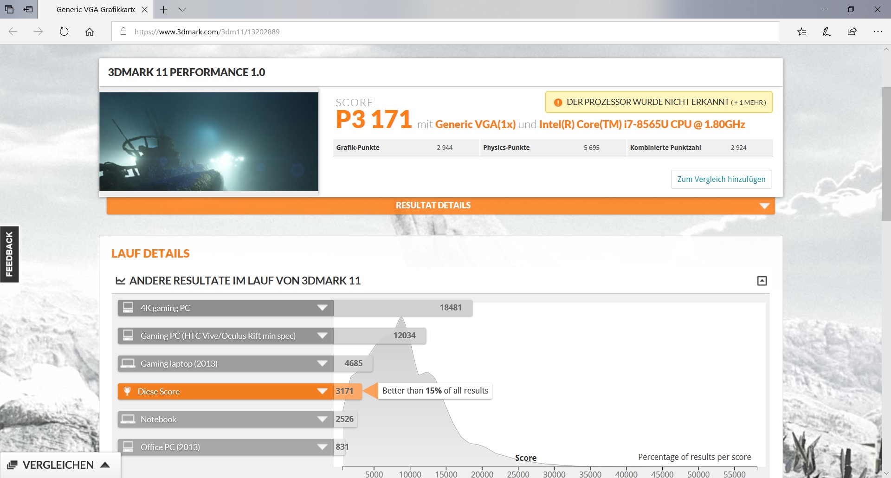
Task: Reload the page with the refresh icon
Action: pos(64,32)
